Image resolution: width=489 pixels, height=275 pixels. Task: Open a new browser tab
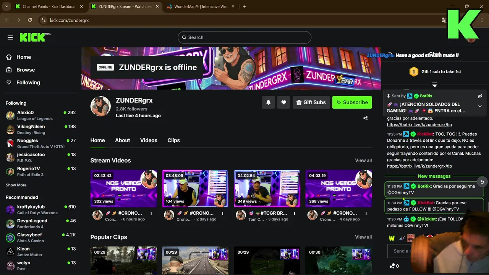(245, 6)
